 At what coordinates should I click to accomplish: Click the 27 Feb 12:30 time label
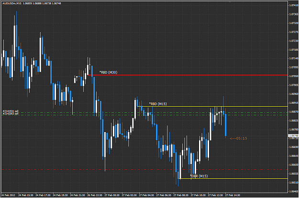pos(215,195)
